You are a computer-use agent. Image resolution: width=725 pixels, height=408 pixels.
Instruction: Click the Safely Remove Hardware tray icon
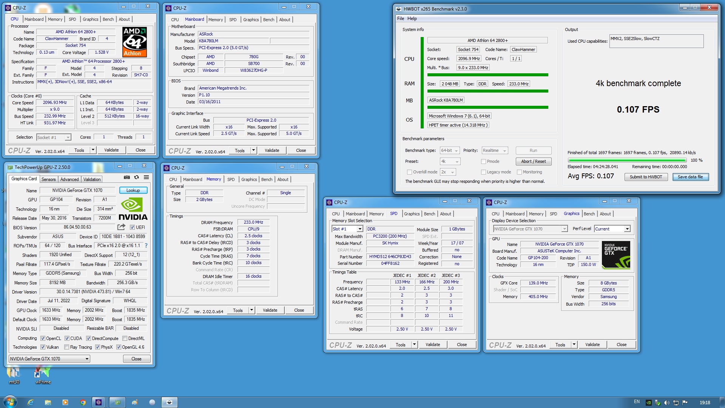point(657,403)
